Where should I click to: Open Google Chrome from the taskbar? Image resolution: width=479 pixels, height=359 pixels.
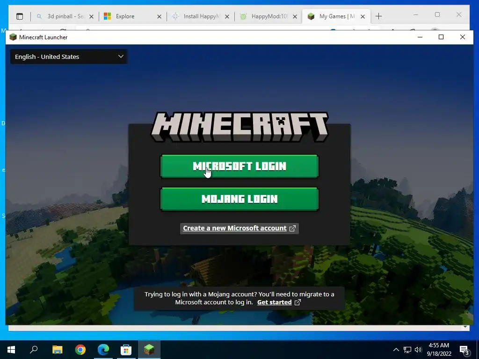tap(80, 350)
